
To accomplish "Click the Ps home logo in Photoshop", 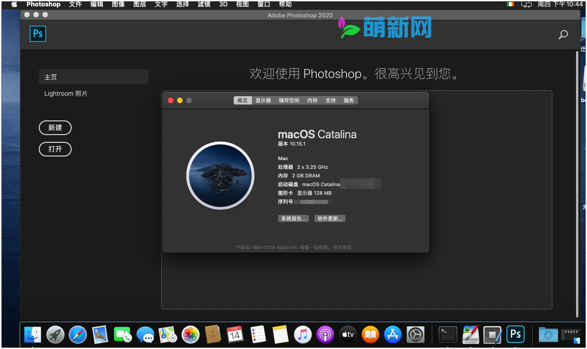I will point(38,34).
